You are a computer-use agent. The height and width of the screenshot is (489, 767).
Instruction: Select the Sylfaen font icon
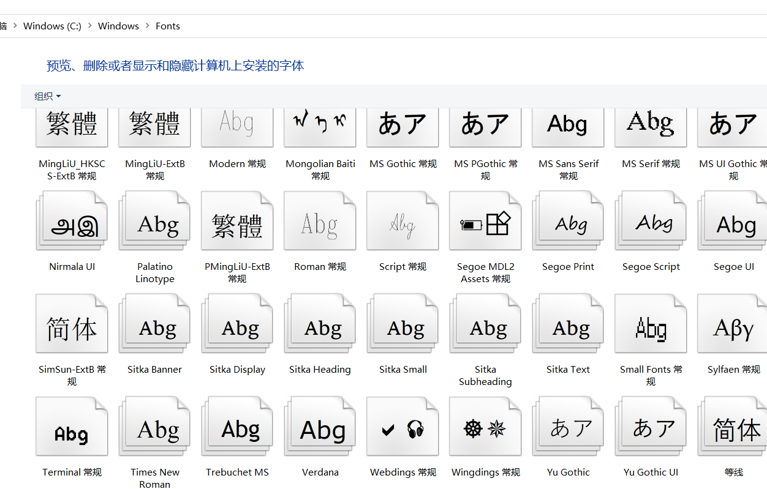pyautogui.click(x=732, y=323)
